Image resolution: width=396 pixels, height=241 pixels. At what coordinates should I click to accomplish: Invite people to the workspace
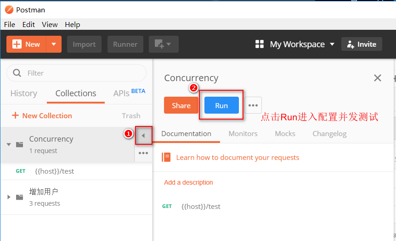click(362, 44)
